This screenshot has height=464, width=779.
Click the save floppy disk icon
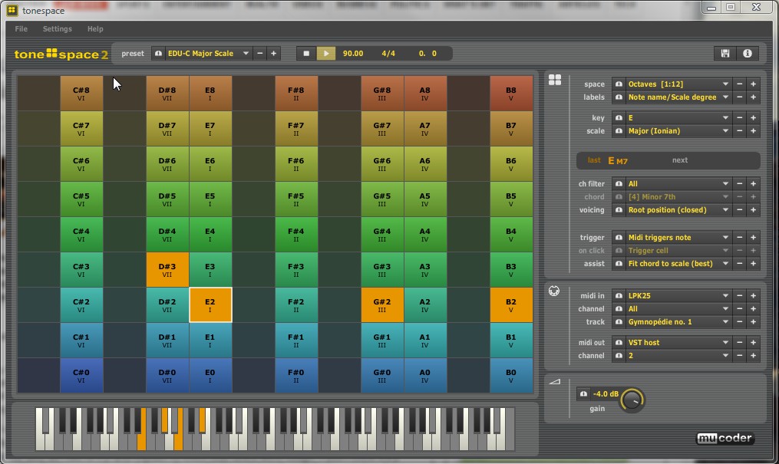[725, 53]
